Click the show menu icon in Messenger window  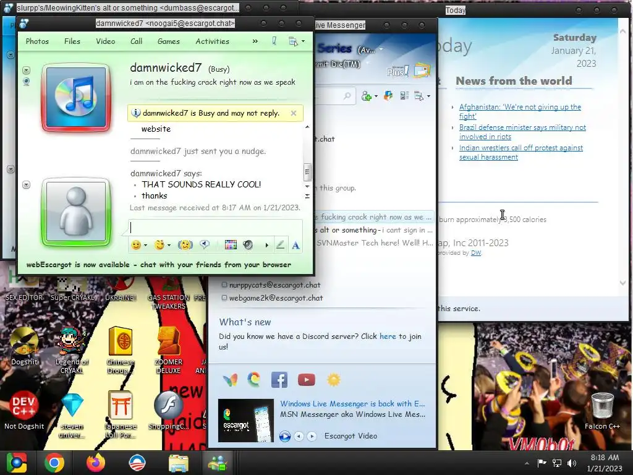(419, 96)
